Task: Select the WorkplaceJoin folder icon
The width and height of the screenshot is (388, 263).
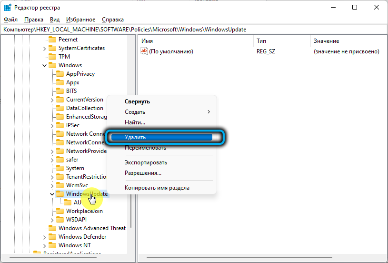Action: click(60, 211)
